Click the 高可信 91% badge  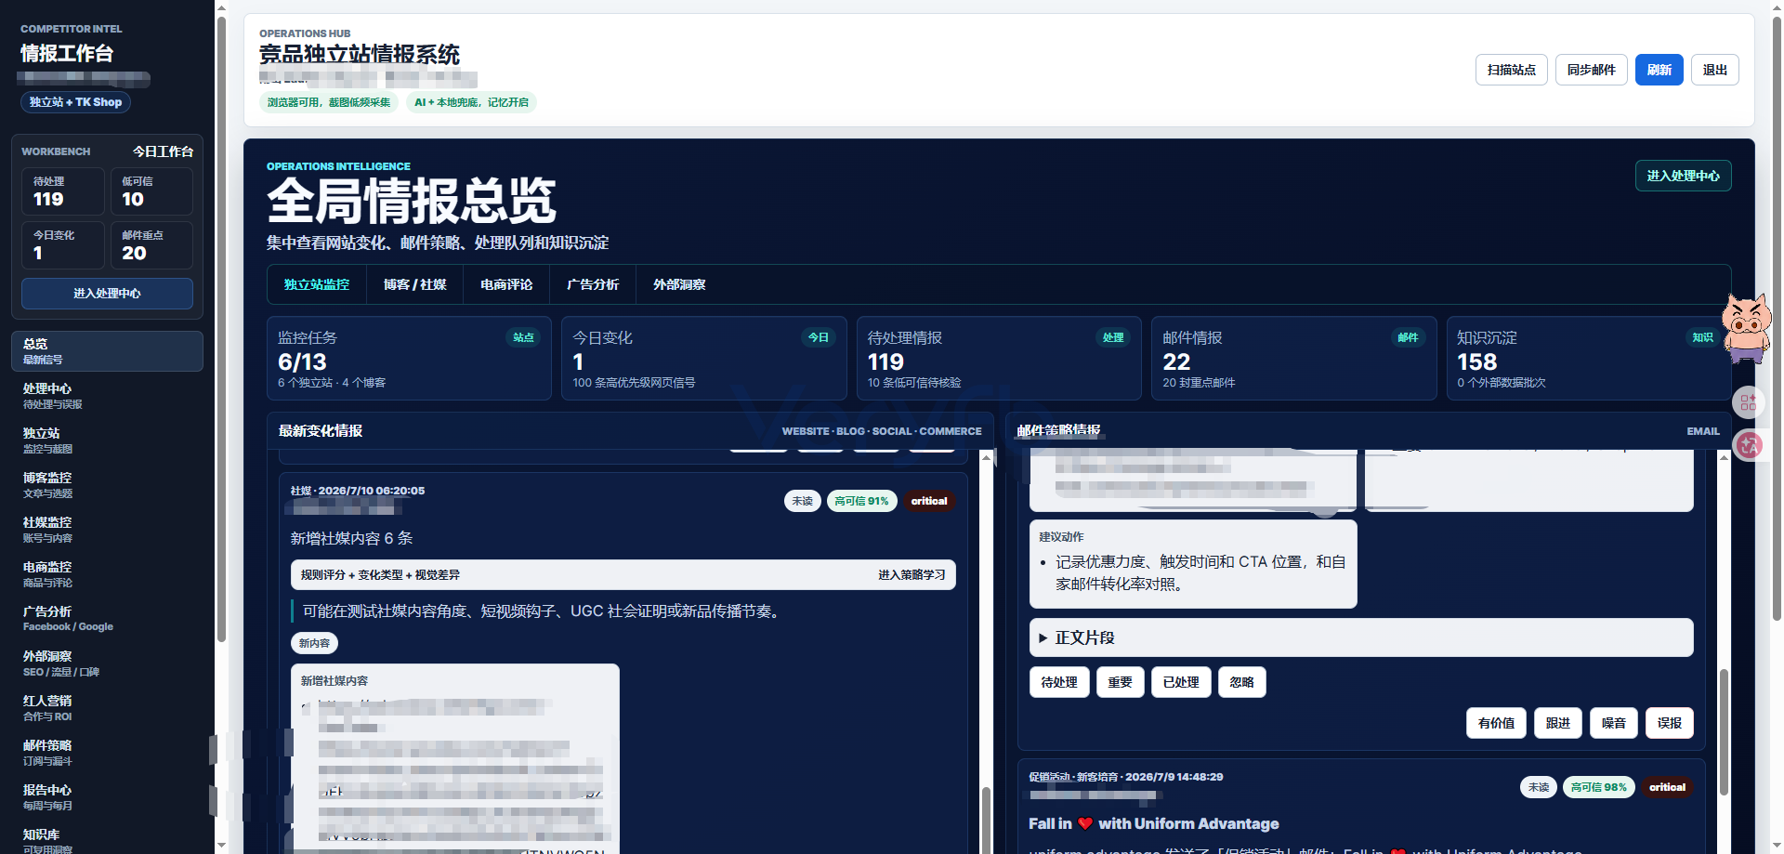coord(861,501)
